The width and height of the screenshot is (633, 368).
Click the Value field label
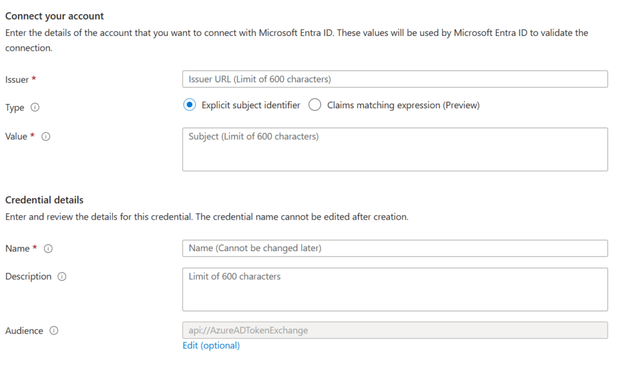coord(17,136)
